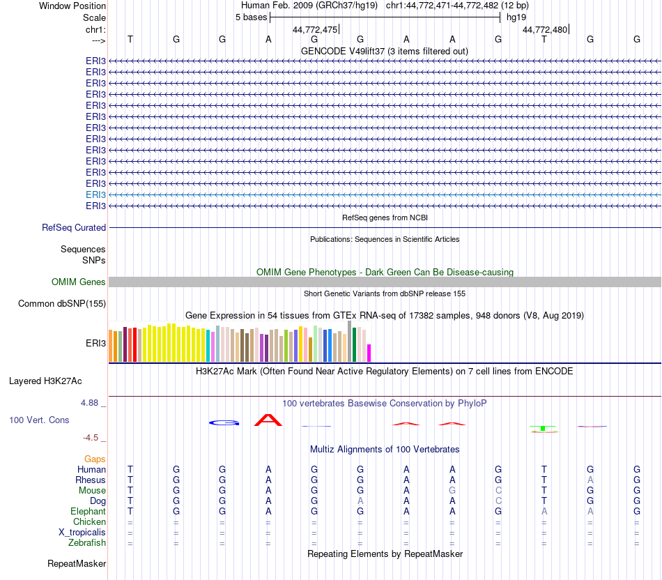Click the 44,772,475 coordinate marker
The width and height of the screenshot is (662, 580).
pos(315,29)
